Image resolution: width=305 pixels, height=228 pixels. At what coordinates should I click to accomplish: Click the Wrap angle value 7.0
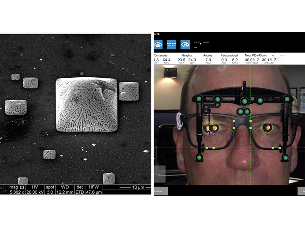208,60
